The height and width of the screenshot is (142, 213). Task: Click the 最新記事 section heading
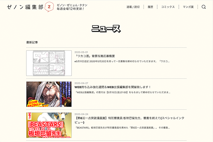32,43
